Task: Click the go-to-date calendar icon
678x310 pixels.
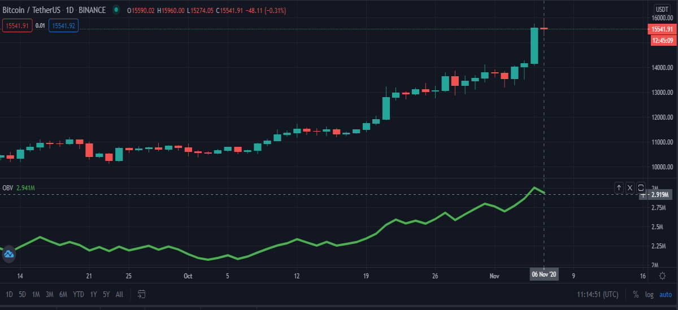Action: (142, 294)
